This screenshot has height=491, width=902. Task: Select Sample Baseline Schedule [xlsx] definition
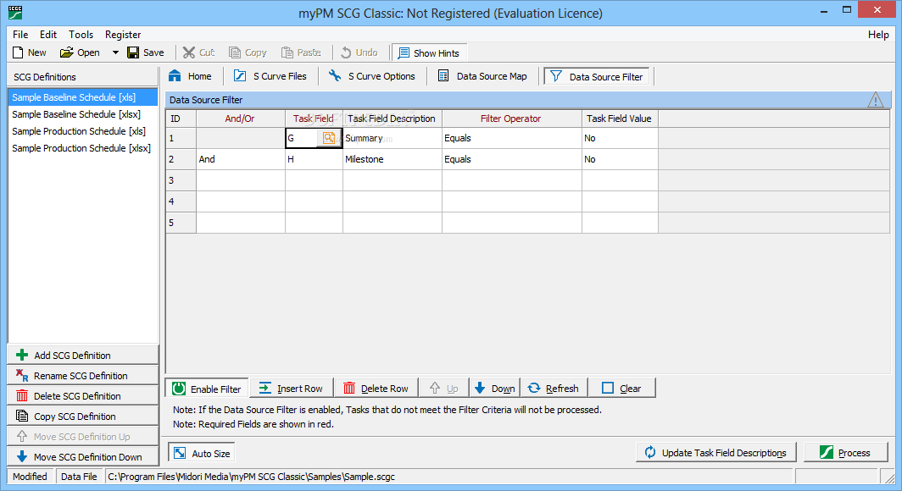tap(82, 114)
